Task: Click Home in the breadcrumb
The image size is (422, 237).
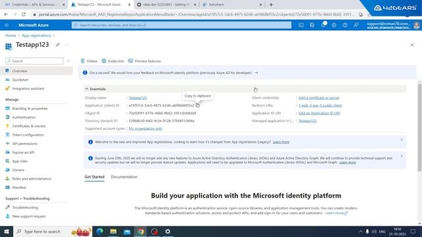Action: tap(11, 36)
